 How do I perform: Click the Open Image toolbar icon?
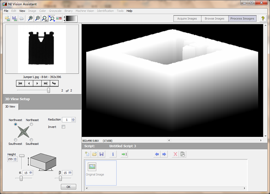[x=7, y=18]
